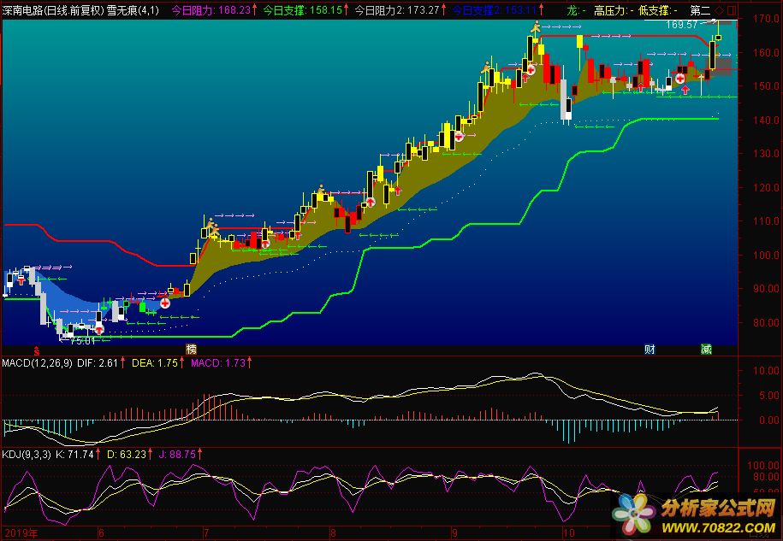Select the KDJ(9,3,3) indicator title
This screenshot has width=783, height=541.
tap(27, 454)
